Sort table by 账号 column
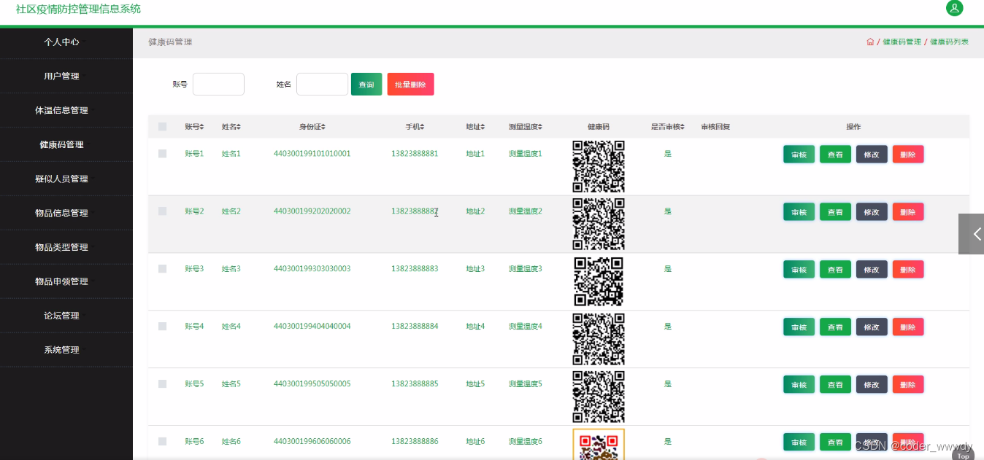 (x=194, y=127)
